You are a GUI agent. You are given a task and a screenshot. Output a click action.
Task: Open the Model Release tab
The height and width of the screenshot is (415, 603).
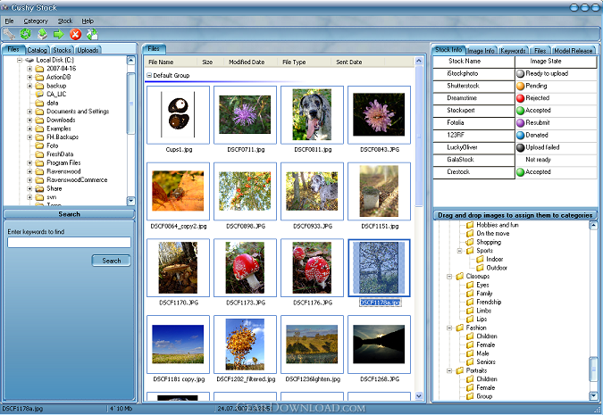click(x=573, y=51)
